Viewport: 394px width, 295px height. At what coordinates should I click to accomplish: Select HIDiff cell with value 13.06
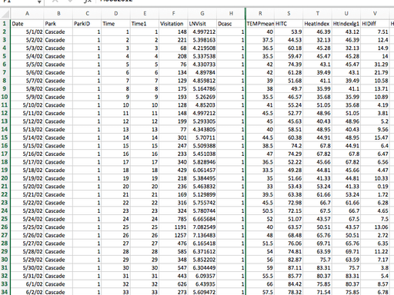tap(375, 227)
